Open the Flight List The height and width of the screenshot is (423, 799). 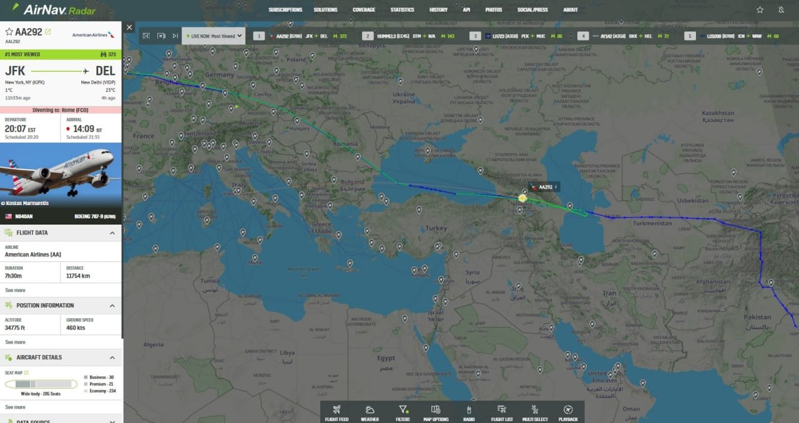501,412
